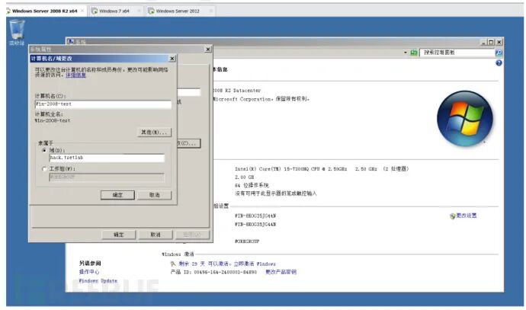Click the System window title bar icon
This screenshot has width=526, height=310.
click(x=71, y=42)
